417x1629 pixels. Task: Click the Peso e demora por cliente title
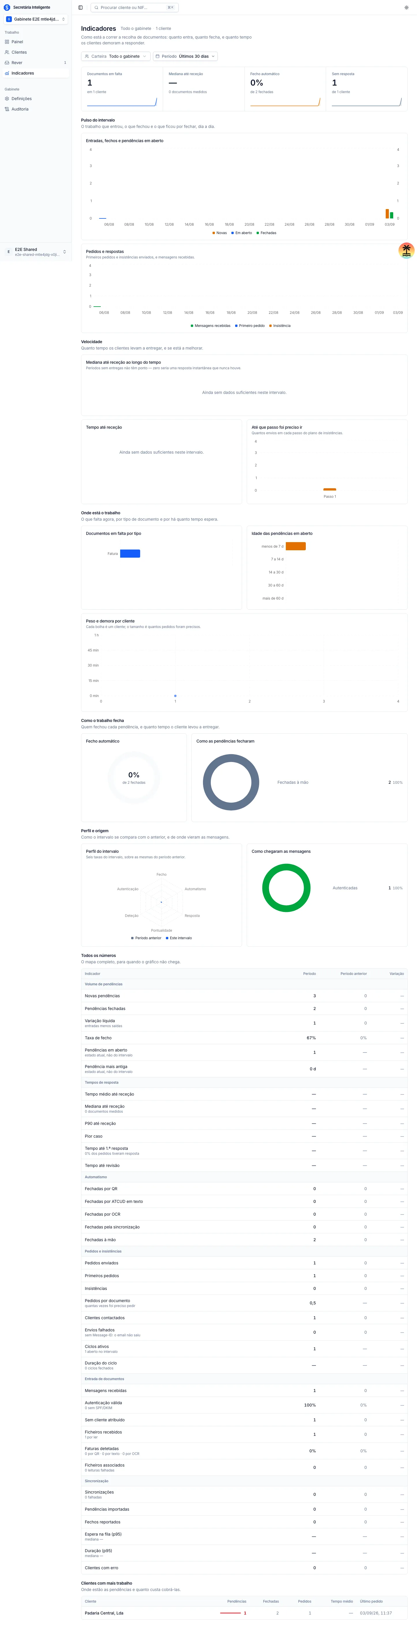pos(110,621)
